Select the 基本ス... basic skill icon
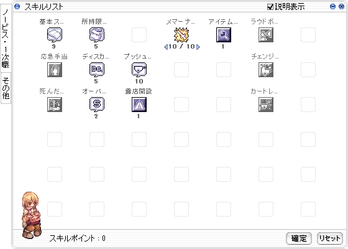The image size is (348, 249). pyautogui.click(x=55, y=35)
